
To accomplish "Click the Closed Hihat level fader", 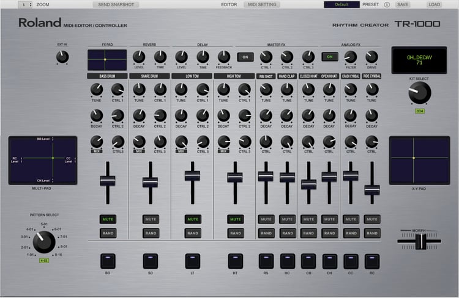I will tap(309, 184).
